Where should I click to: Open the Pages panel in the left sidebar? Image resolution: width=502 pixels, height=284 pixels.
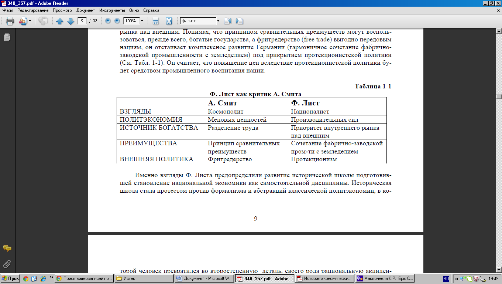(7, 37)
